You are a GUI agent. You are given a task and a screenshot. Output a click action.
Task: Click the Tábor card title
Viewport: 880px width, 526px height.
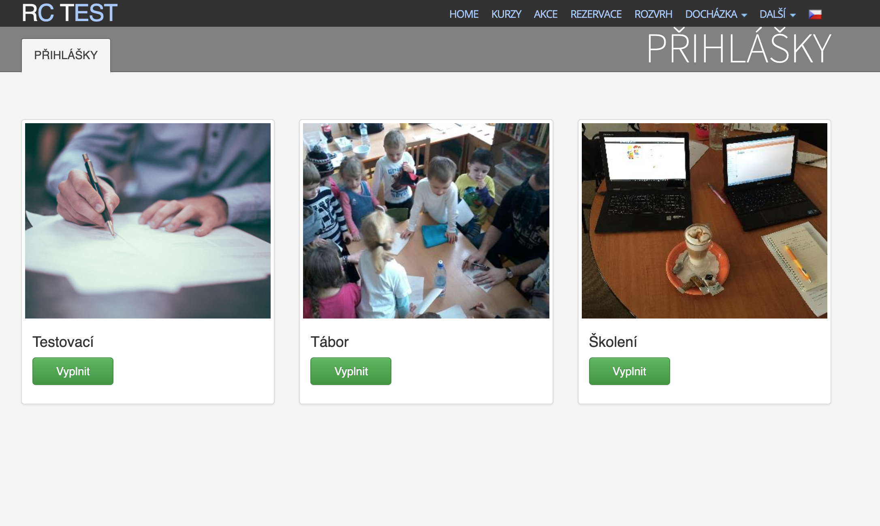pos(329,342)
